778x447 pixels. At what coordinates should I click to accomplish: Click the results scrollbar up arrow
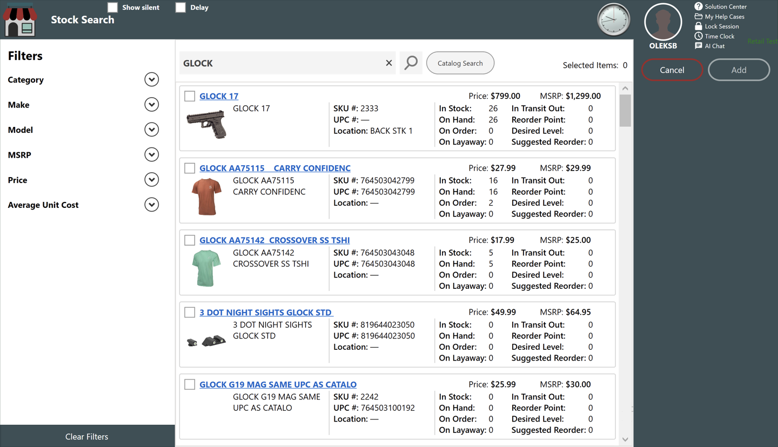625,89
